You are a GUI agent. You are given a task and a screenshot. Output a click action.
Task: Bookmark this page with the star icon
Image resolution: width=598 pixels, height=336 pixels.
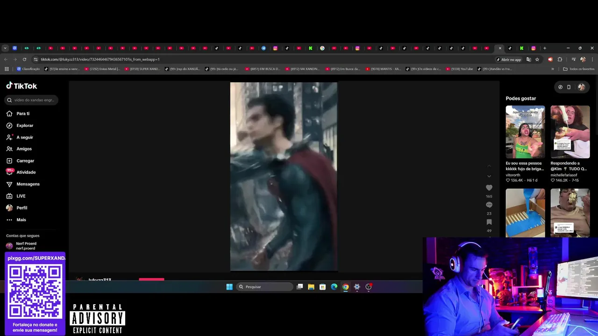[x=537, y=59]
